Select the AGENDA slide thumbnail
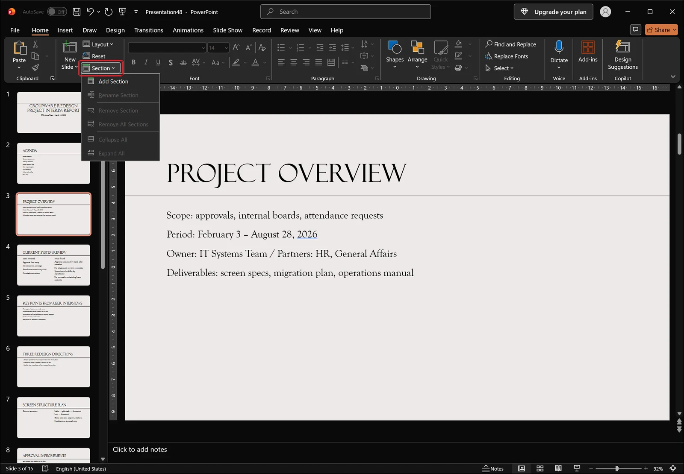The width and height of the screenshot is (684, 474). pos(53,163)
